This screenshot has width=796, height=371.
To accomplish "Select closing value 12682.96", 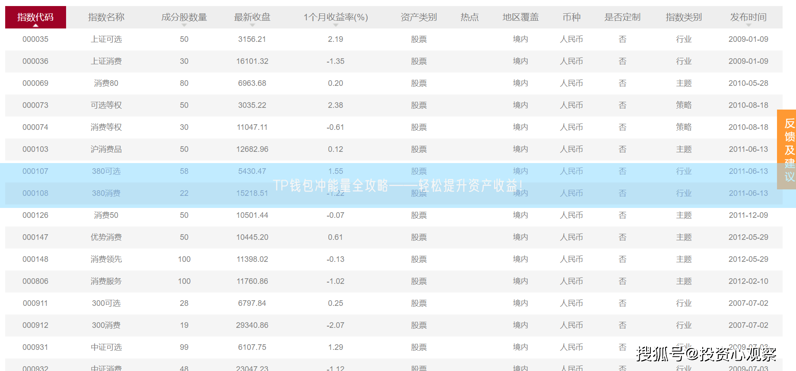I will tap(252, 149).
